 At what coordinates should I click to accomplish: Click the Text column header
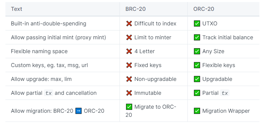point(17,9)
